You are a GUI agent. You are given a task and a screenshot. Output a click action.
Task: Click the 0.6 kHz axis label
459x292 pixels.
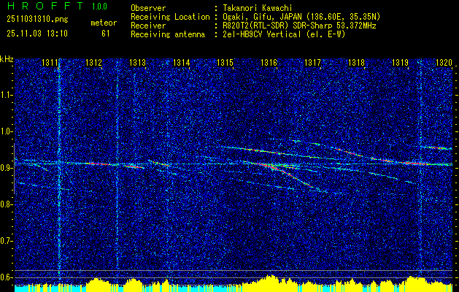point(7,277)
